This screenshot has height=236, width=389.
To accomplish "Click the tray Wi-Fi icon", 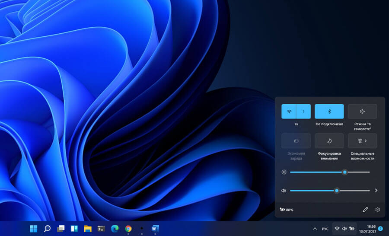I will click(x=337, y=229).
